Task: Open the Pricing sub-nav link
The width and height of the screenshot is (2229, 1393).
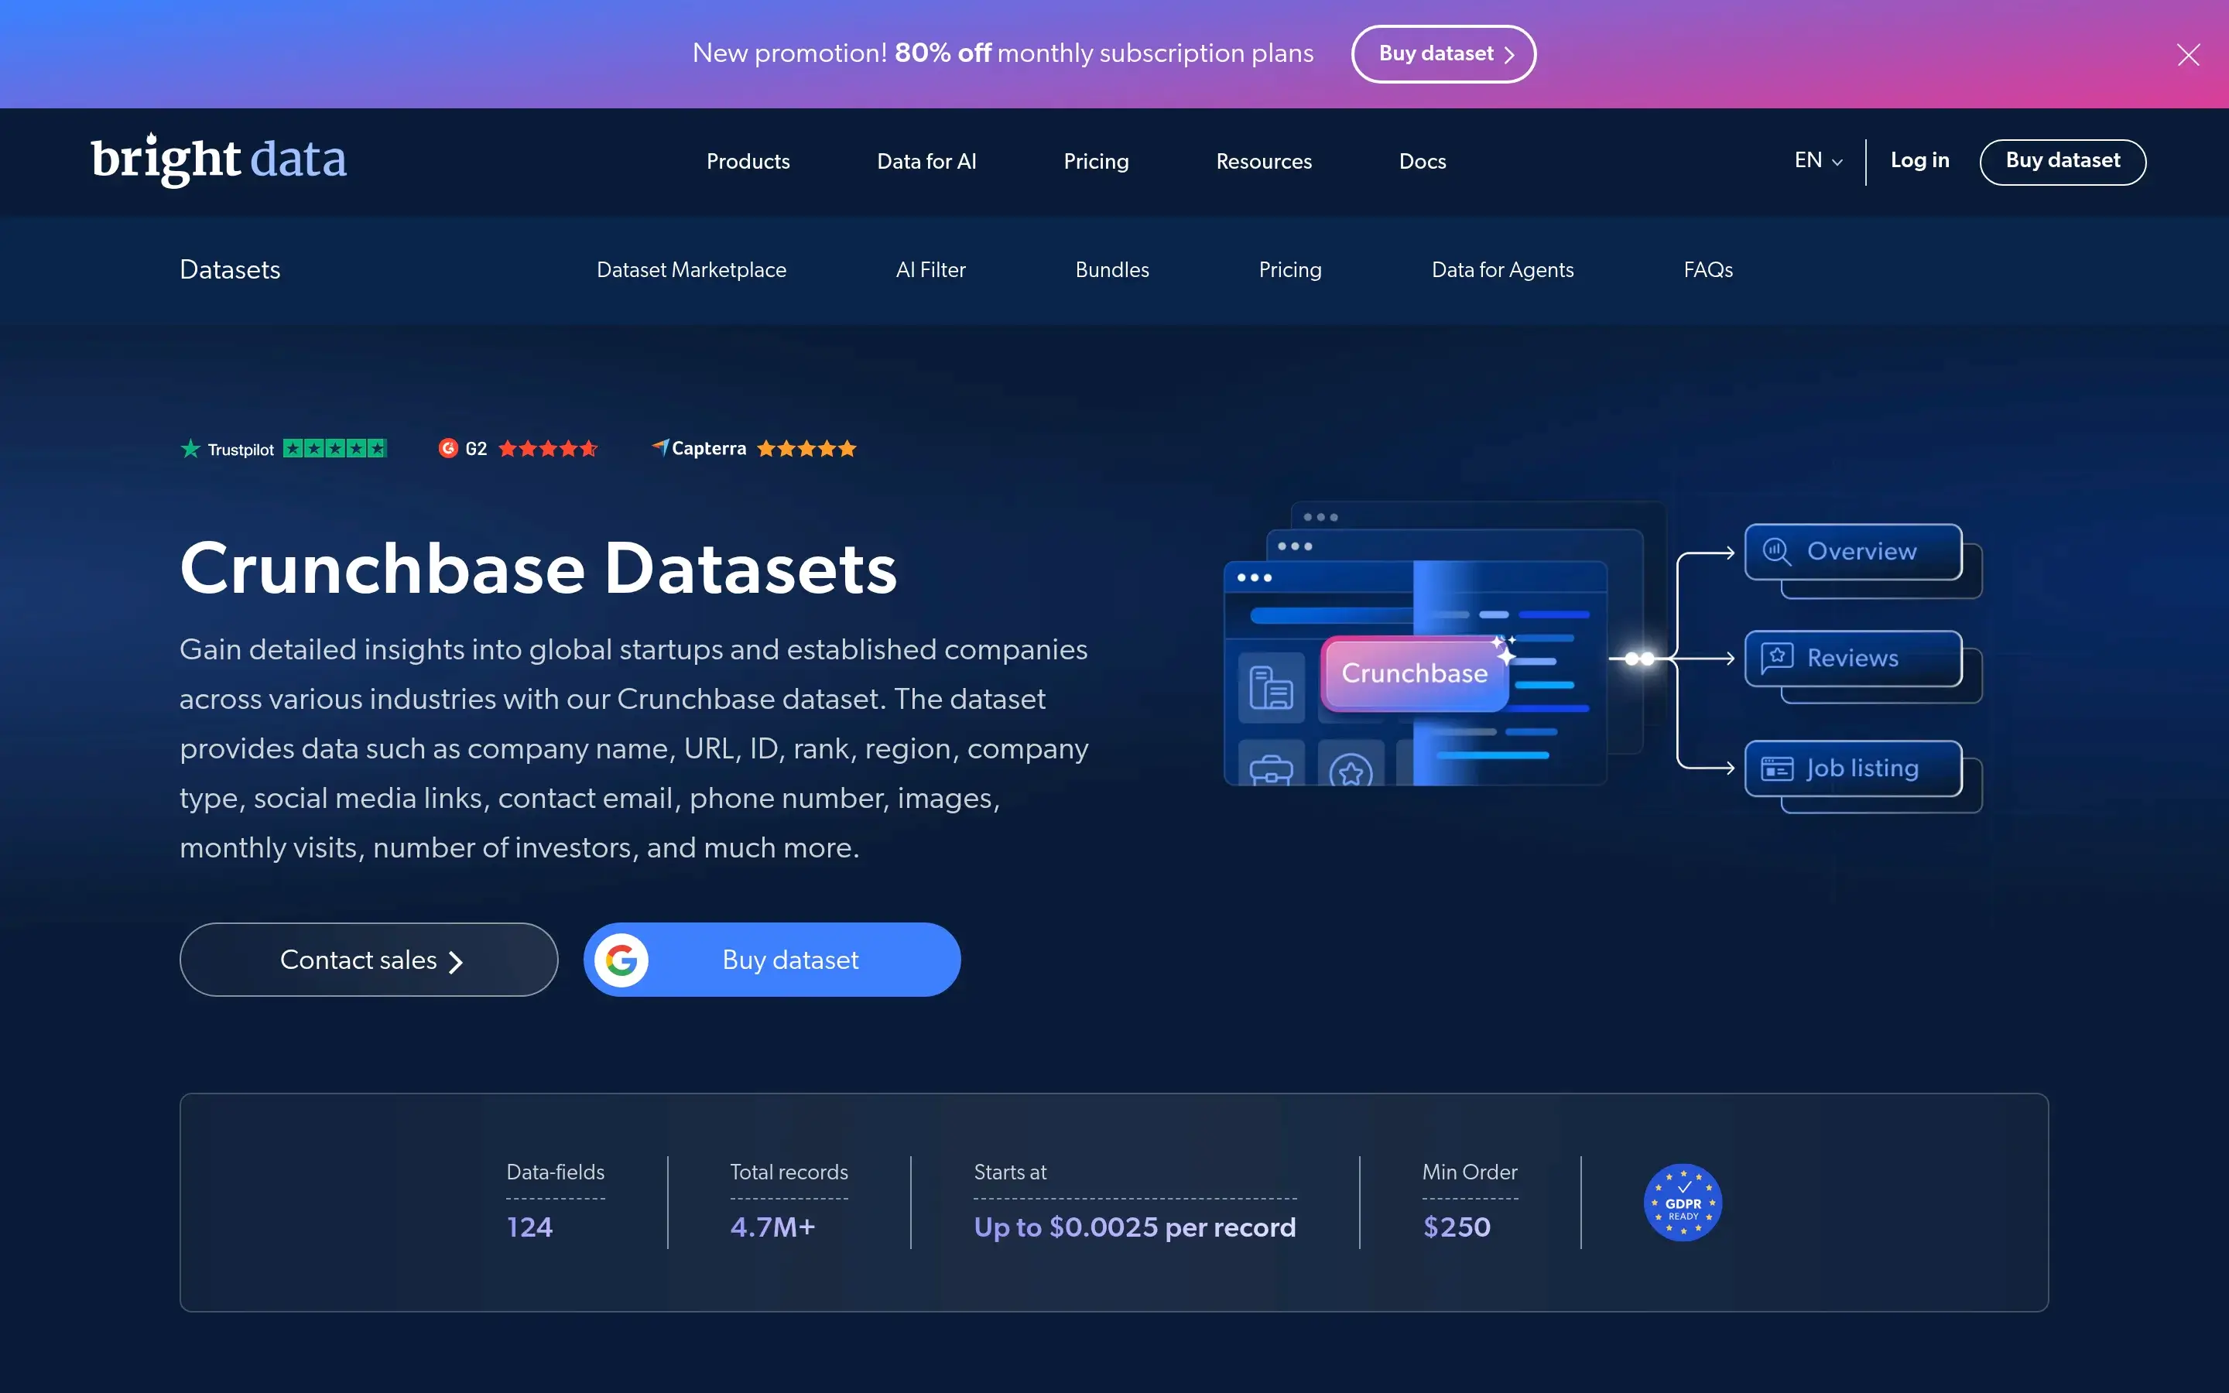Action: tap(1289, 270)
